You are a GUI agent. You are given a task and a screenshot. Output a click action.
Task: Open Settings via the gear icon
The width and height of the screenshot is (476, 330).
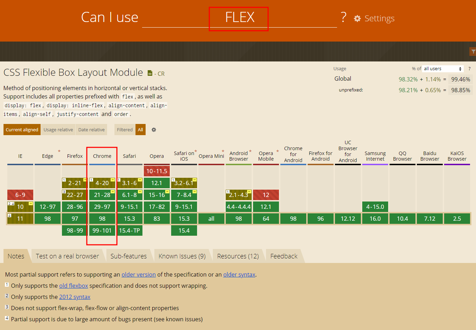coord(357,19)
